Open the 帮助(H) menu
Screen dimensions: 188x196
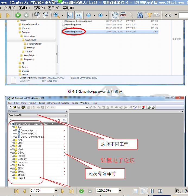(68, 8)
